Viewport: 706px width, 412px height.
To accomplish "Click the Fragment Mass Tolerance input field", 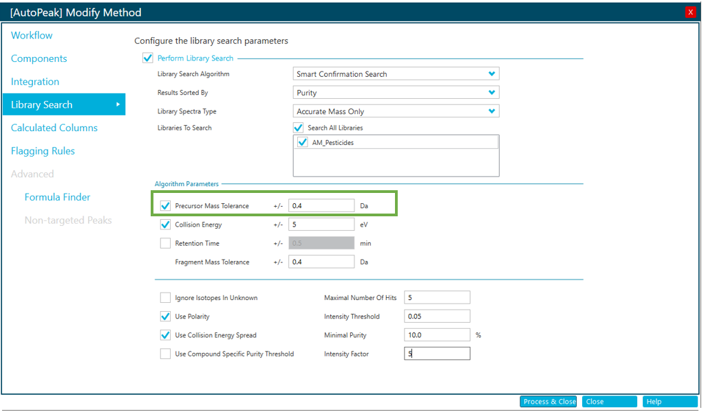I will click(321, 262).
